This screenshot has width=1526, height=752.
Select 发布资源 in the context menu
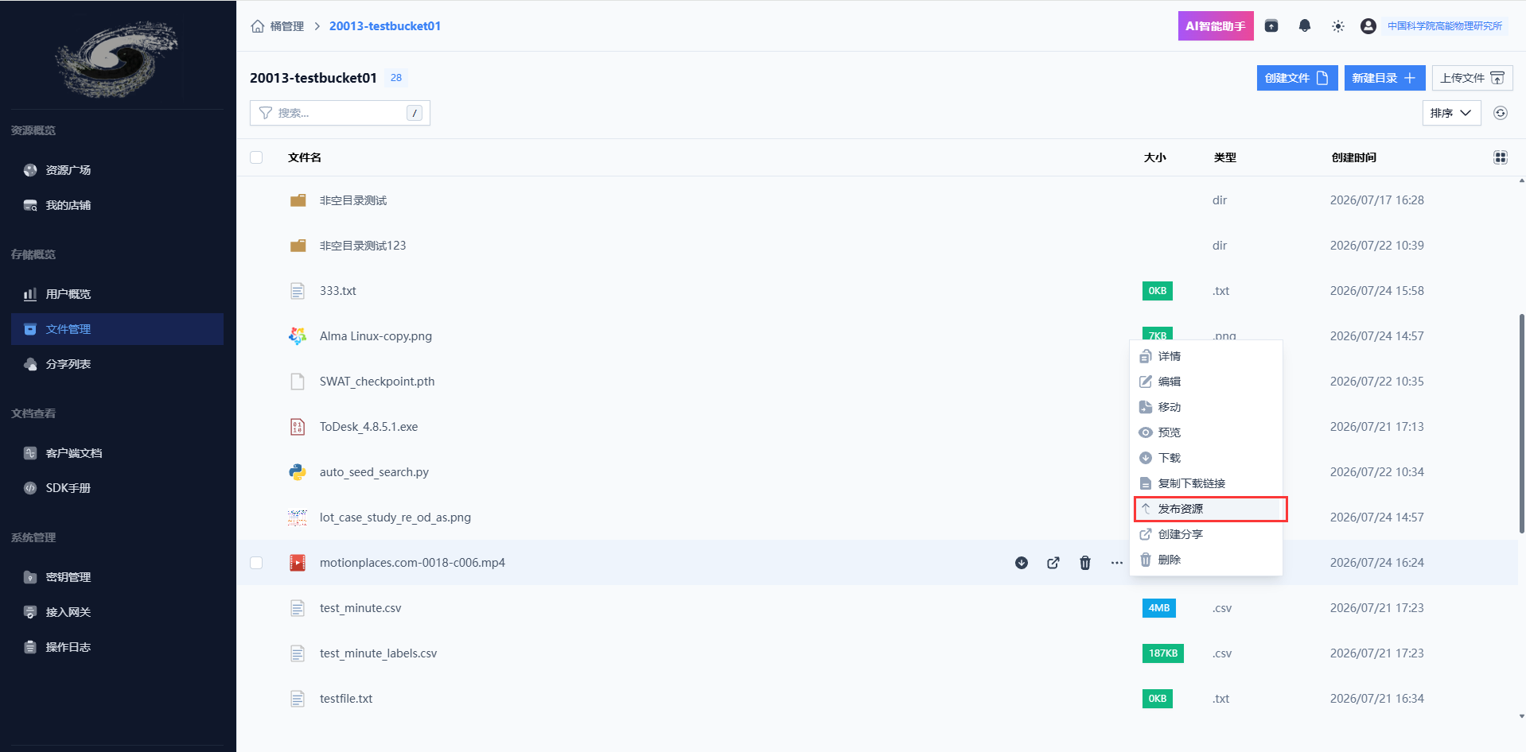[1206, 509]
